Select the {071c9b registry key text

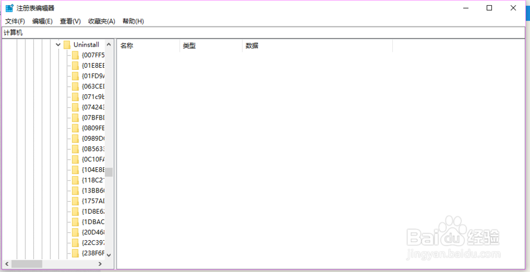point(93,97)
